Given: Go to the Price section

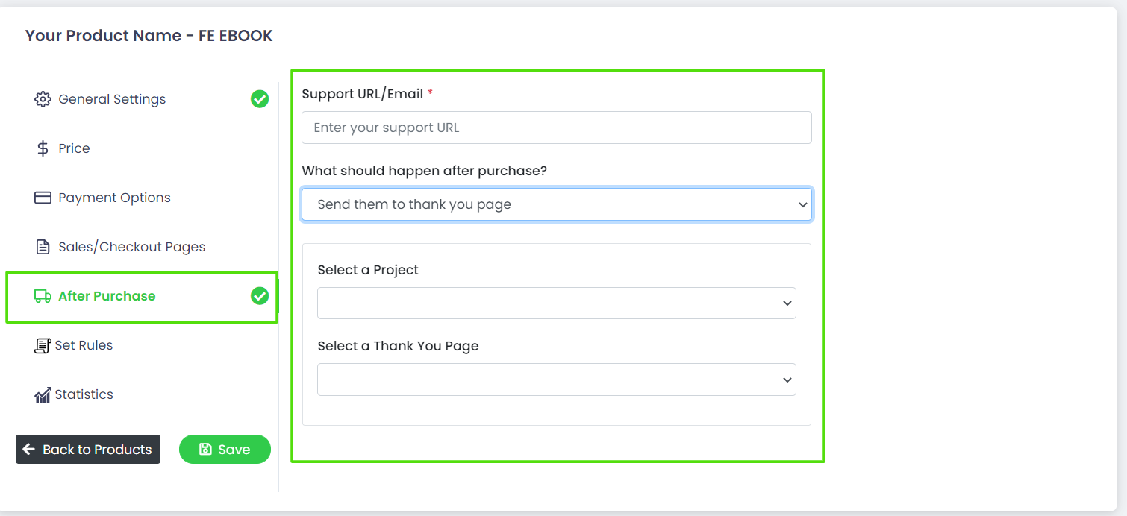Looking at the screenshot, I should pyautogui.click(x=74, y=148).
